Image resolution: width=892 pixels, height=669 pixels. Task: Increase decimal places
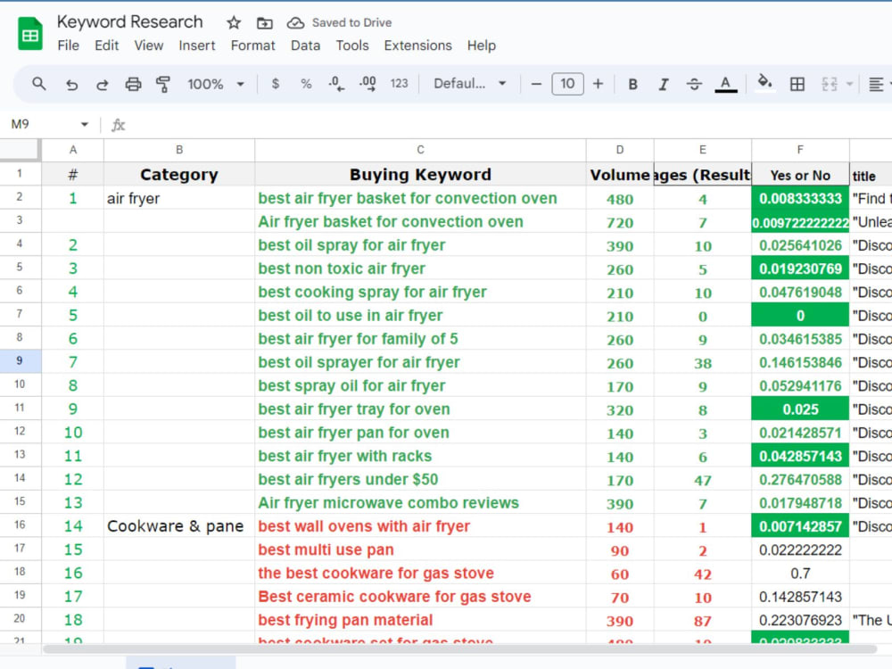click(368, 84)
